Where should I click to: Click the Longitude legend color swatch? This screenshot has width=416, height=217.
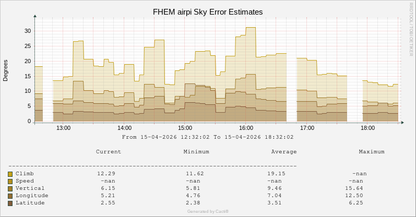pos(10,196)
